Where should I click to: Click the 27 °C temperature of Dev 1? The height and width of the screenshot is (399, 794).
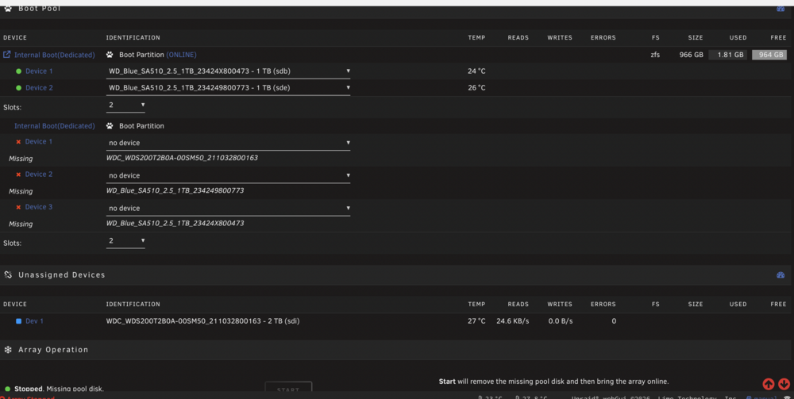point(476,321)
